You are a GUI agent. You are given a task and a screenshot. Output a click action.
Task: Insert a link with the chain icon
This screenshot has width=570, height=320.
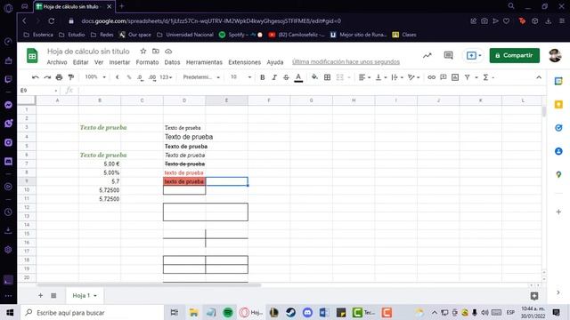pyautogui.click(x=431, y=77)
